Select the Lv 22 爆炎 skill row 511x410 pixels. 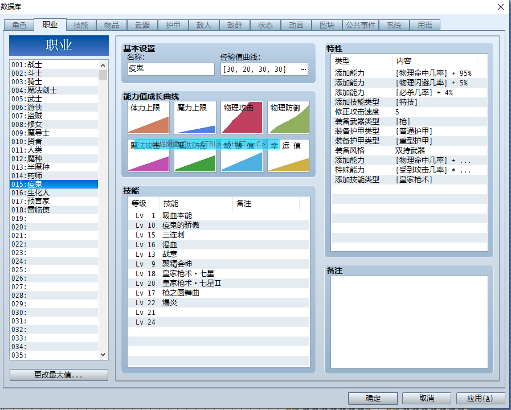click(x=219, y=303)
